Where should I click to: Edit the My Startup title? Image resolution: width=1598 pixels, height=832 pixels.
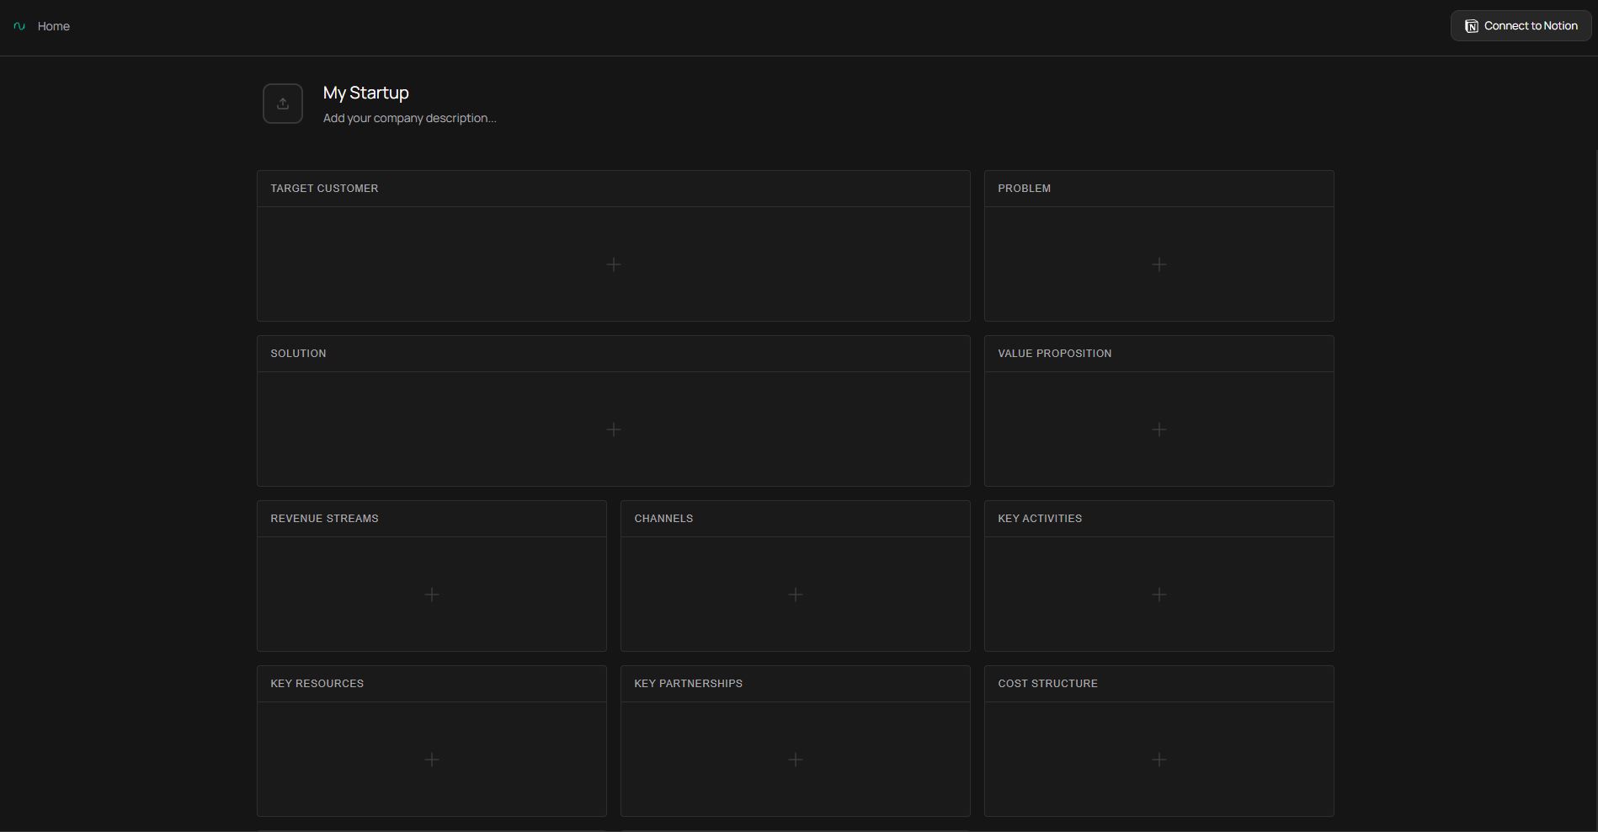click(x=366, y=93)
